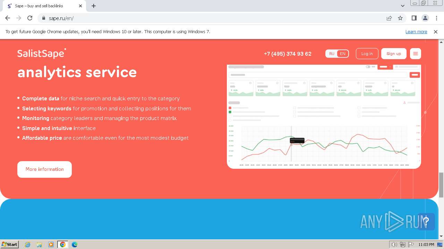444x249 pixels.
Task: Reload the page with the refresh icon
Action: coord(30,18)
